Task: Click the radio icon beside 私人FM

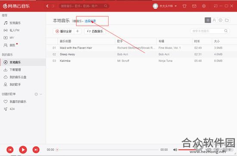Action: click(6, 30)
